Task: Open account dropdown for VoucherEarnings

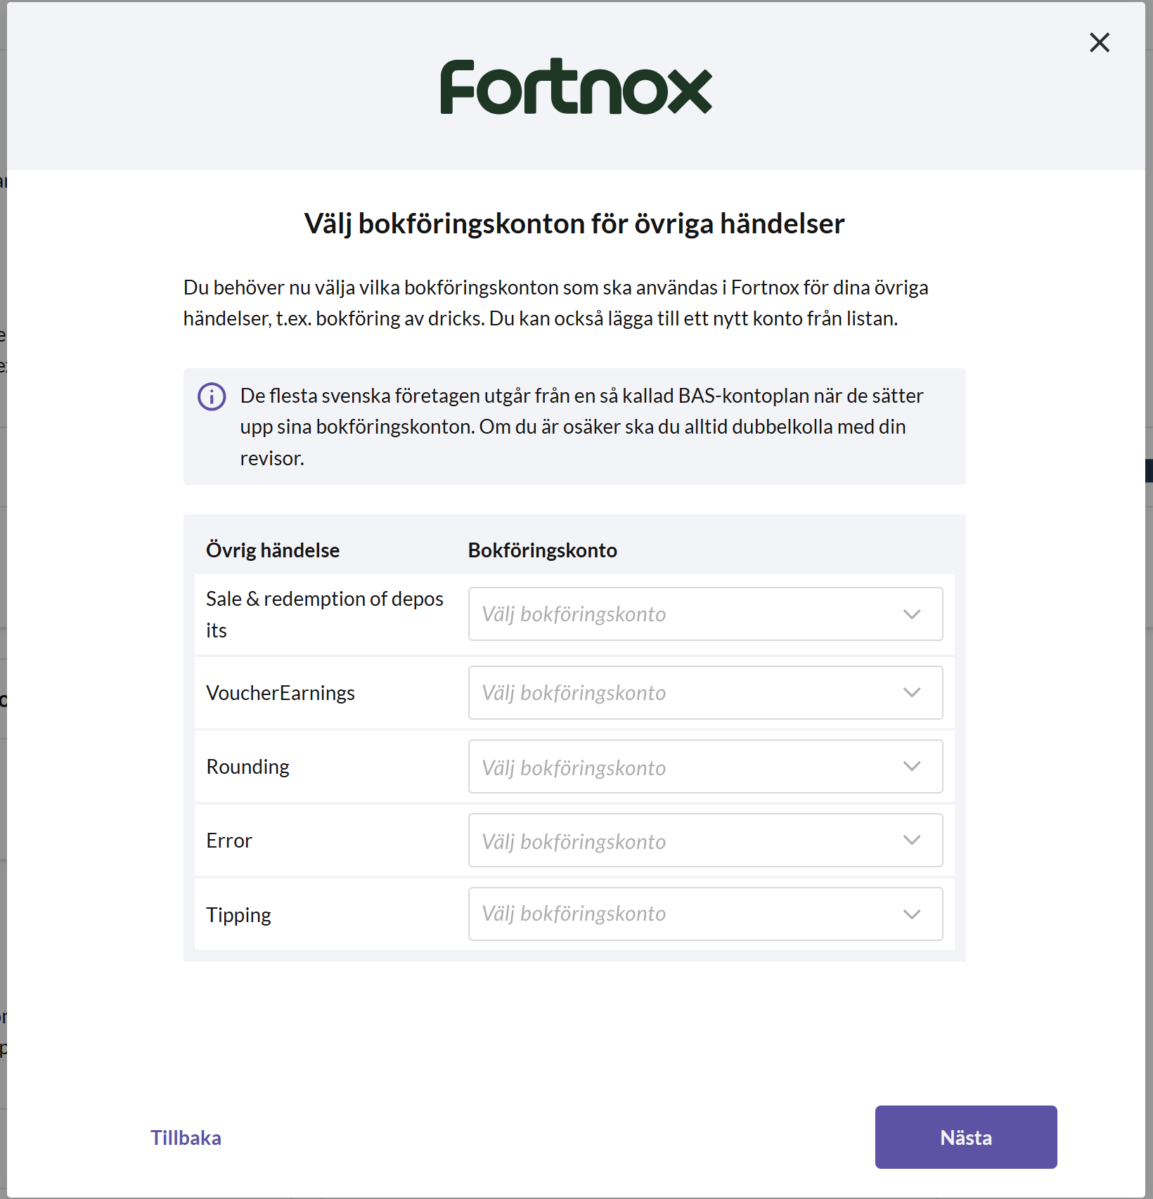Action: (x=705, y=692)
